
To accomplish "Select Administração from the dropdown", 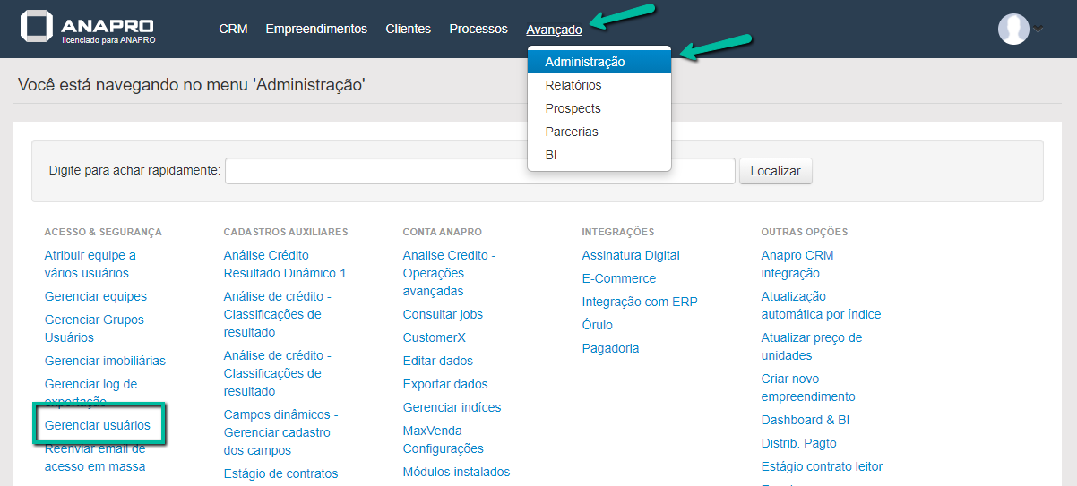I will click(x=585, y=62).
